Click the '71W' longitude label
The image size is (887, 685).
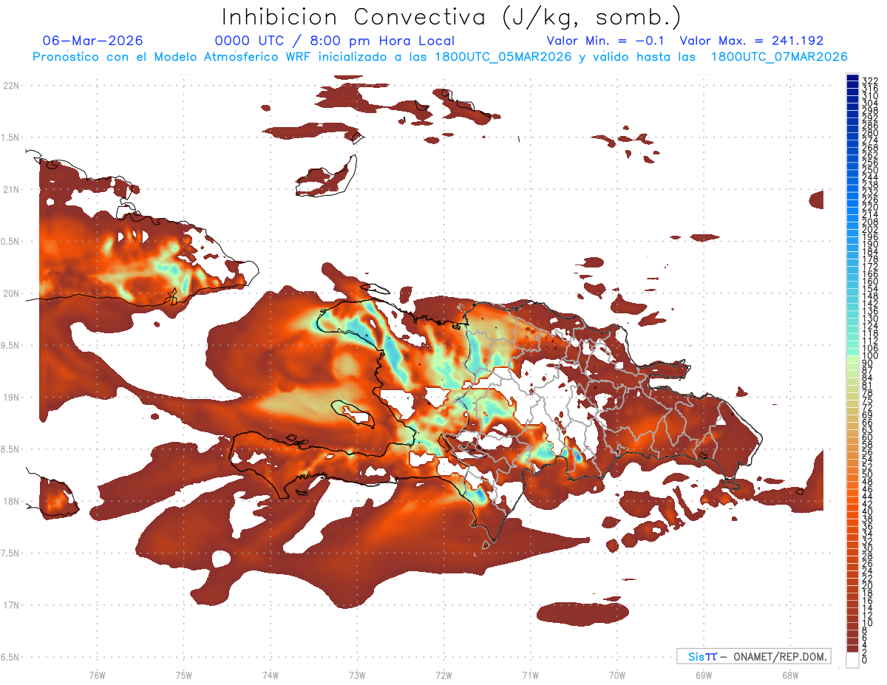(x=530, y=675)
